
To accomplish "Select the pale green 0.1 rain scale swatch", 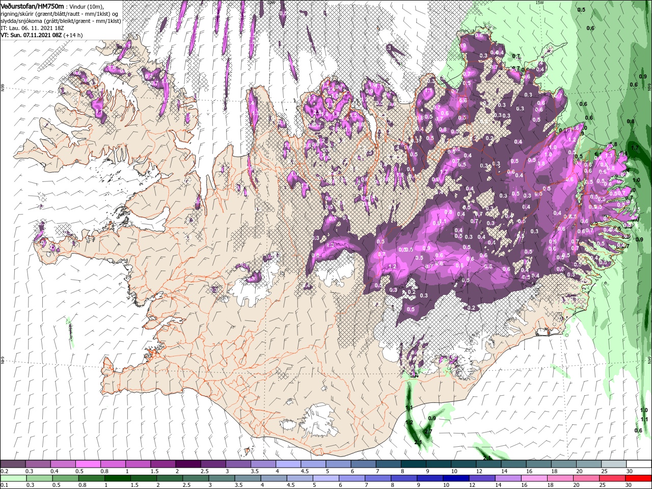I will click(13, 478).
